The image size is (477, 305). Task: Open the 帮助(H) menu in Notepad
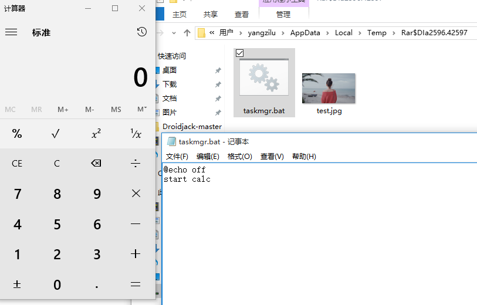(x=304, y=156)
